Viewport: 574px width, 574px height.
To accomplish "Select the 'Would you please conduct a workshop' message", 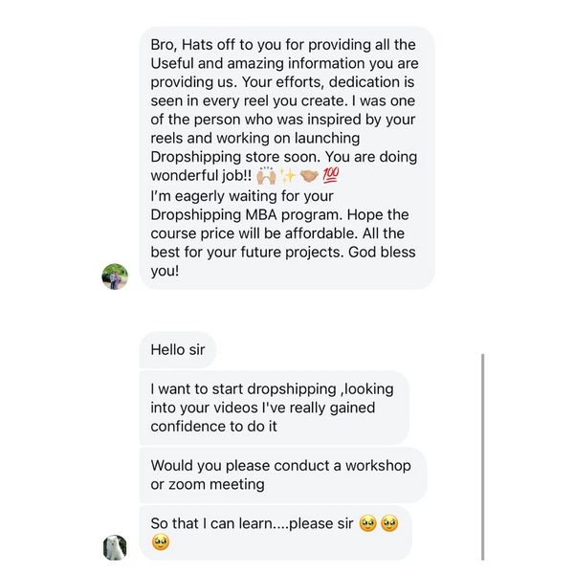I will click(x=282, y=475).
